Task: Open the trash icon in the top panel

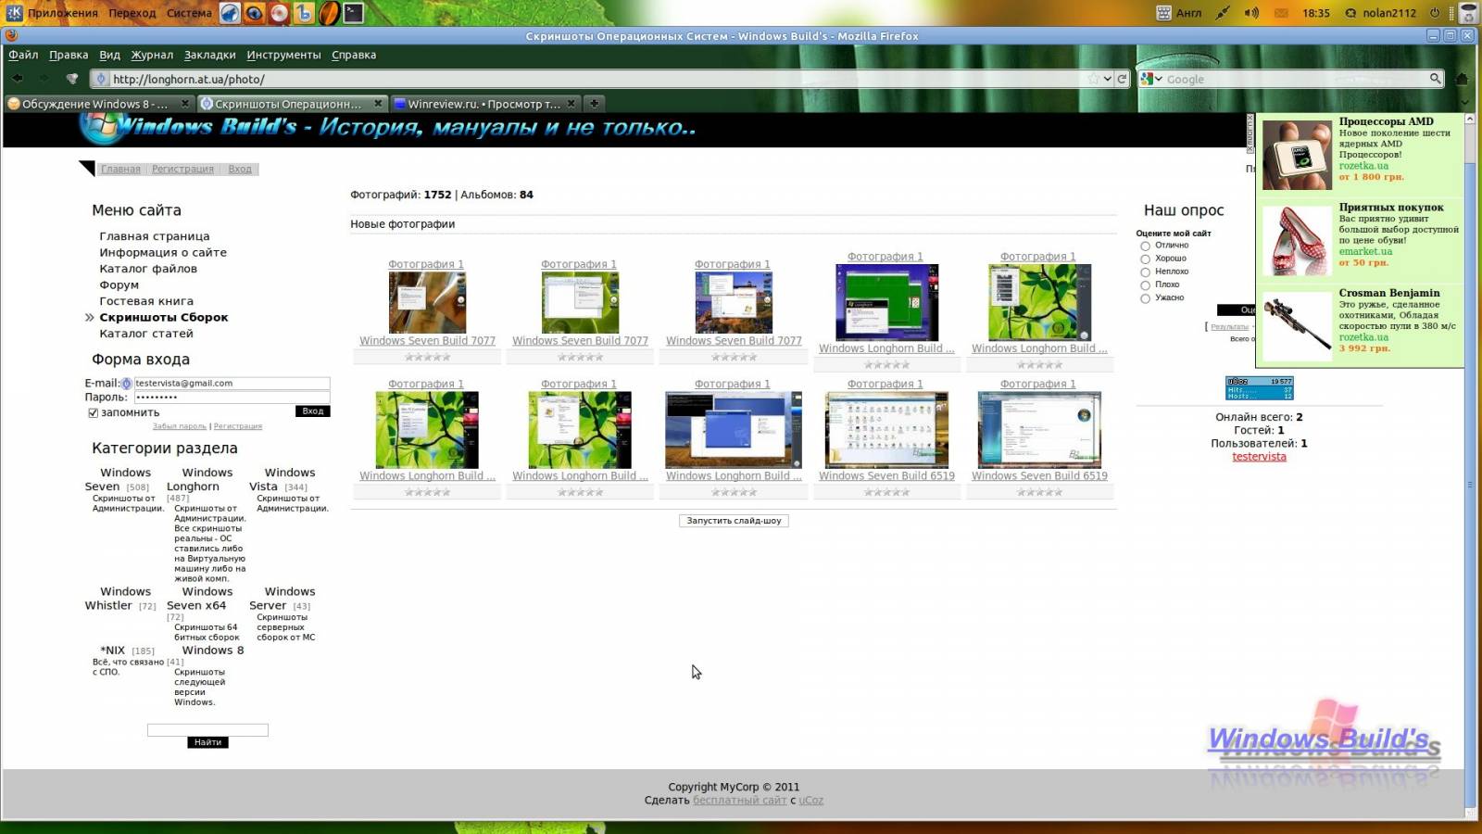Action: click(1468, 12)
